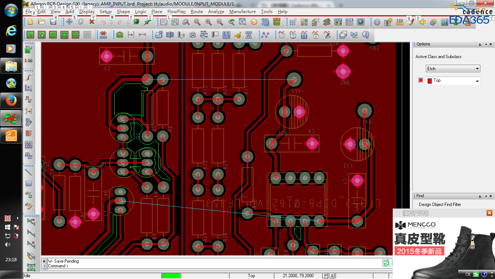Click the Save file toolbar icon
495x279 pixels.
53,22
